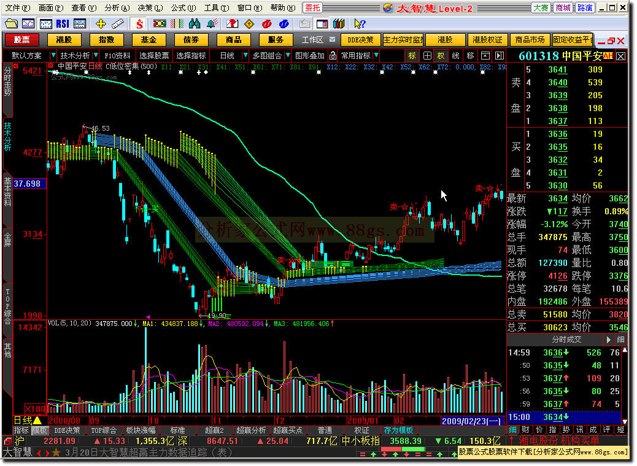Click the 主力实时监控 button

(403, 40)
